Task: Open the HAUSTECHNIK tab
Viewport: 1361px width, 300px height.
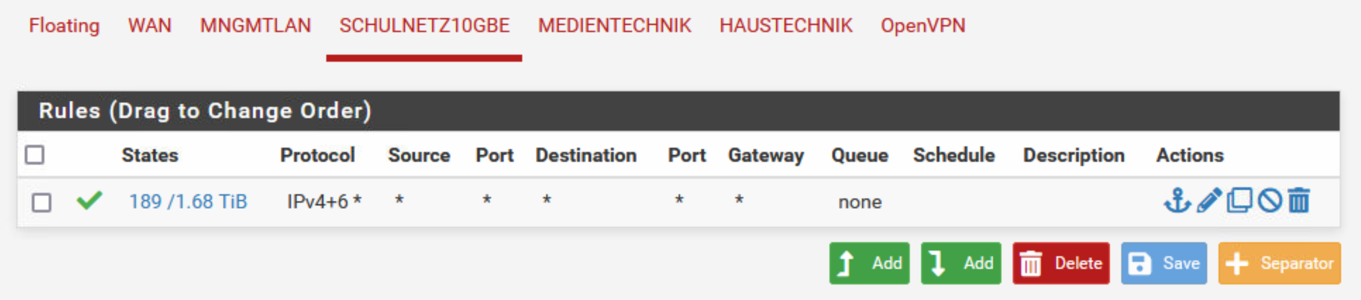Action: pos(786,25)
